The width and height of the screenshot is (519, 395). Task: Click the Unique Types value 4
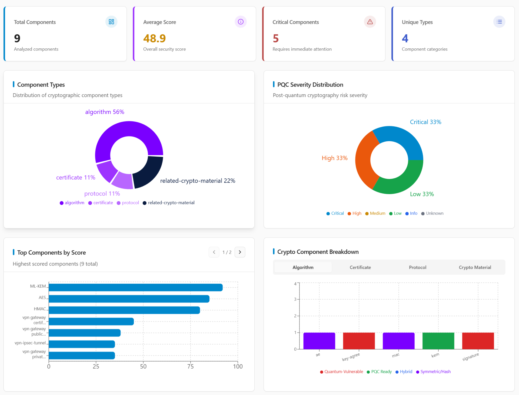pos(405,38)
